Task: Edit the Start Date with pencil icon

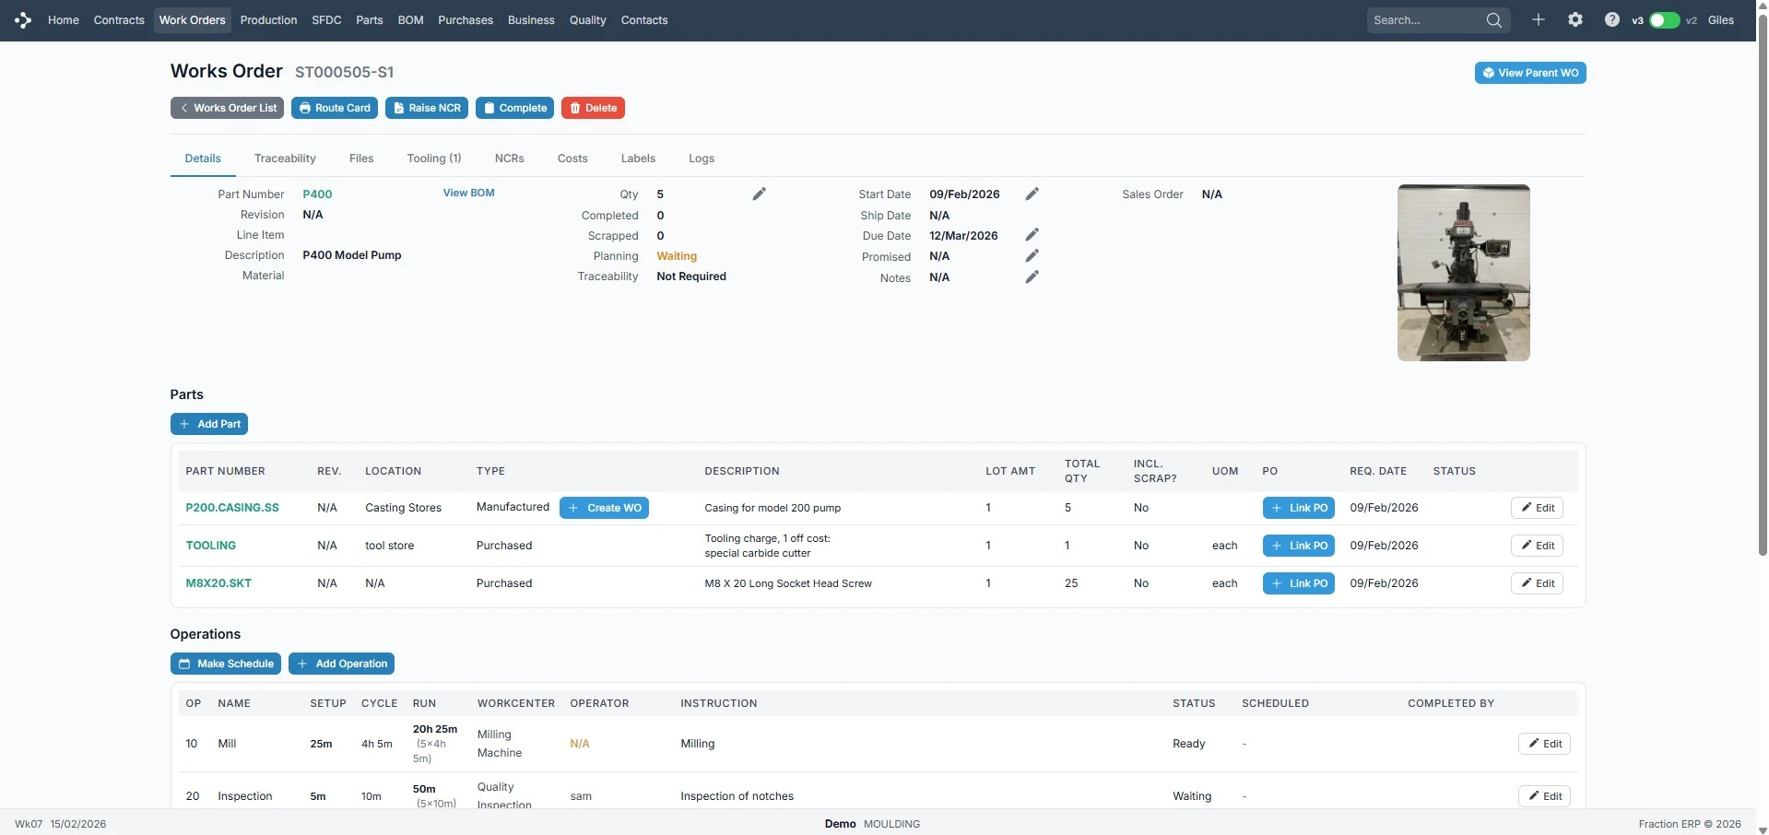Action: click(x=1032, y=194)
